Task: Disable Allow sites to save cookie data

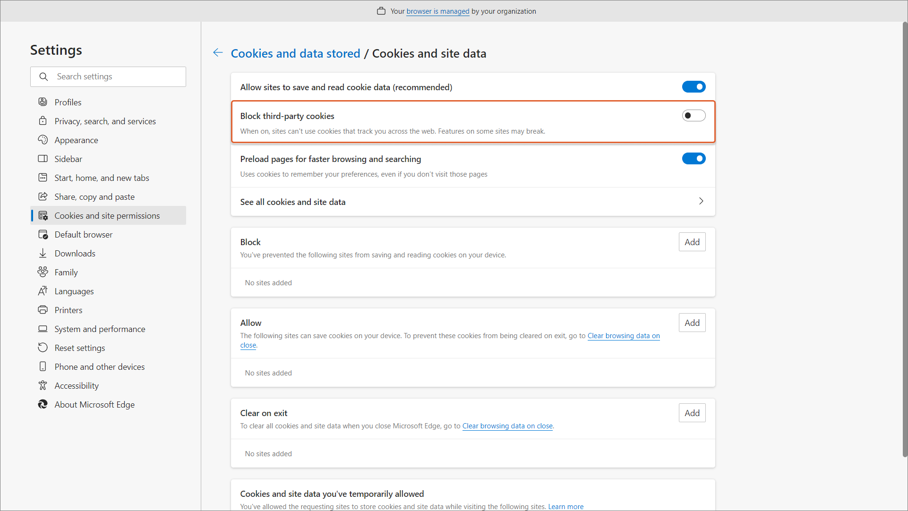Action: [x=693, y=87]
